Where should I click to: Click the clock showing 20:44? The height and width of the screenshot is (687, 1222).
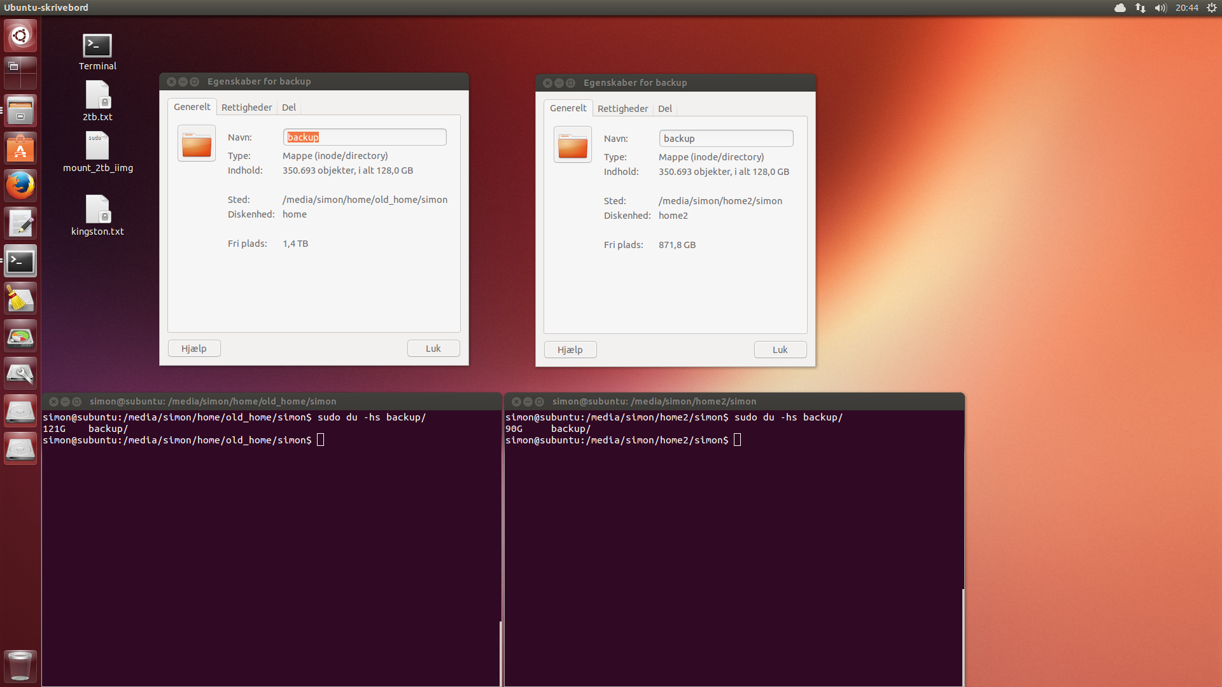pyautogui.click(x=1186, y=8)
